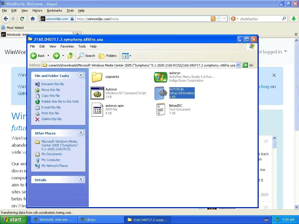Image resolution: width=299 pixels, height=224 pixels.
Task: Select autorun.apm file
Action: click(107, 109)
